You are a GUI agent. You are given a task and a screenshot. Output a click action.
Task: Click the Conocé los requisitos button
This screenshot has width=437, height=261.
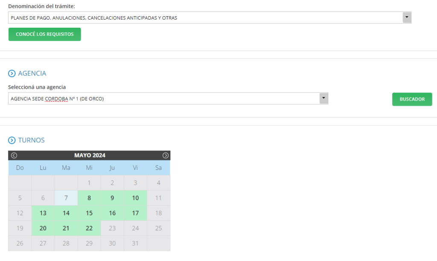tap(44, 34)
